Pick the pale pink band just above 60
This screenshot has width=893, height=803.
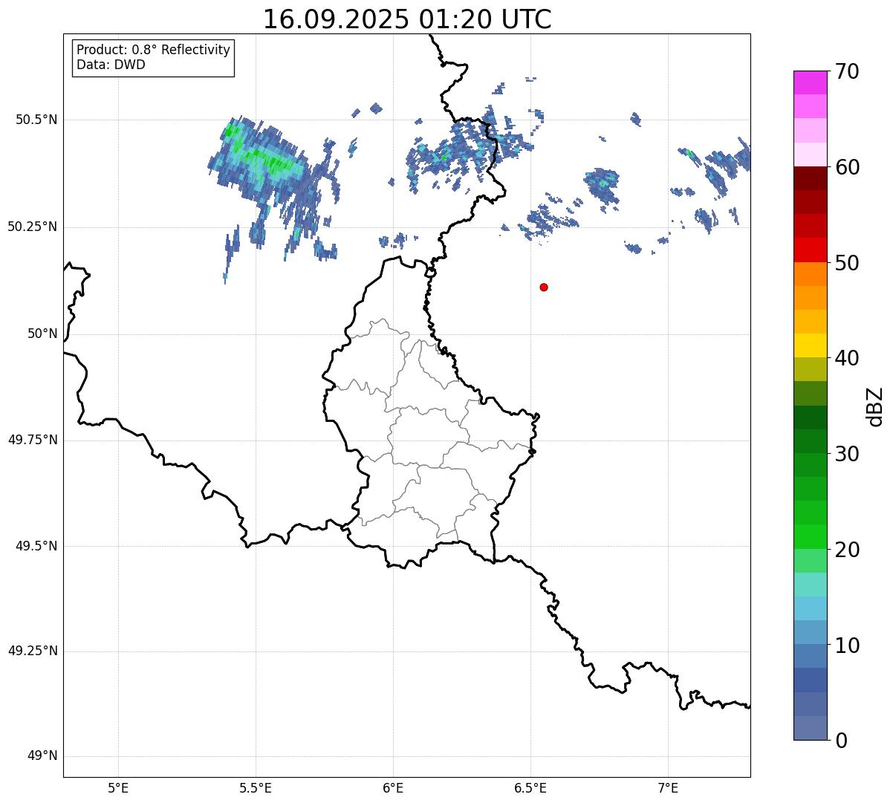tap(810, 155)
